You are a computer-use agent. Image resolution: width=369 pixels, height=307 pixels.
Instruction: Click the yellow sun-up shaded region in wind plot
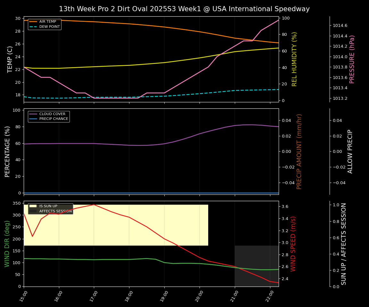click(116, 225)
